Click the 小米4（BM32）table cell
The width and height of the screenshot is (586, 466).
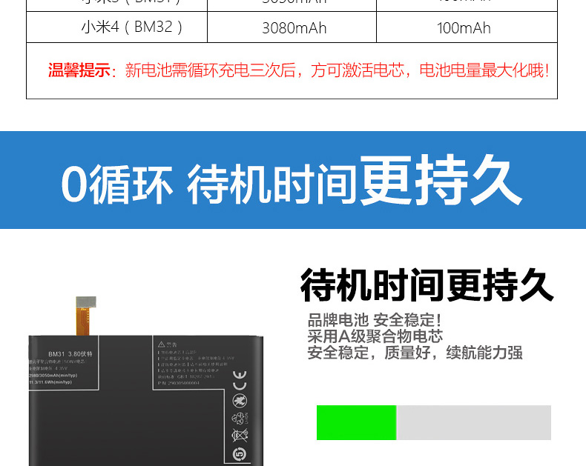pyautogui.click(x=116, y=27)
